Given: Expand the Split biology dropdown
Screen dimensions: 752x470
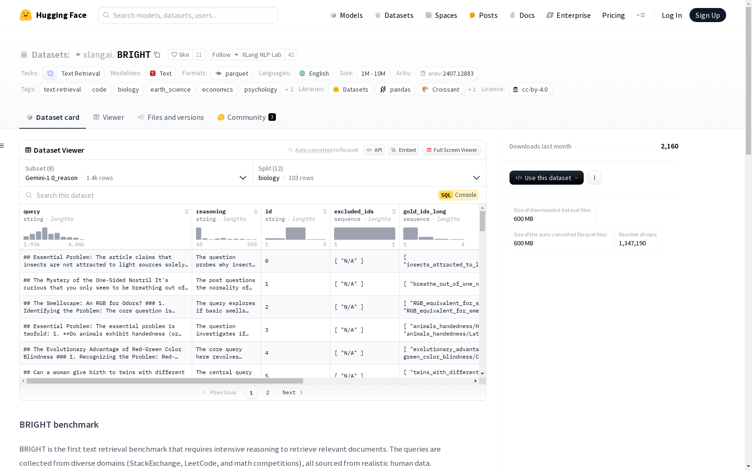Looking at the screenshot, I should click(x=369, y=173).
